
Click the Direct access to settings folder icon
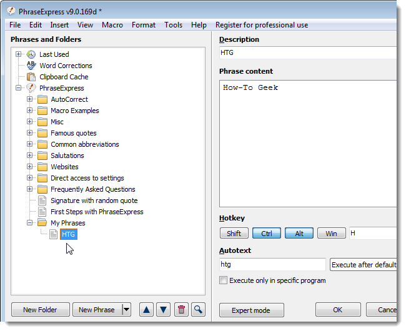tap(42, 178)
